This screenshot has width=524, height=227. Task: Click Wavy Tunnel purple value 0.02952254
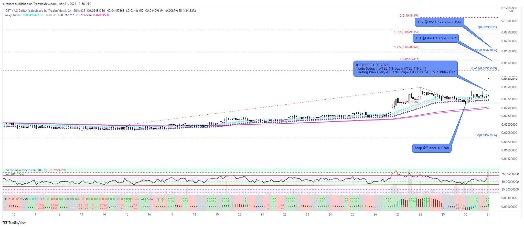83,15
